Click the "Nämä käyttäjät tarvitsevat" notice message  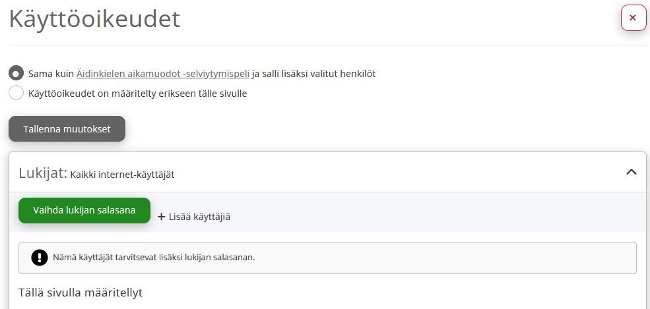coord(154,258)
